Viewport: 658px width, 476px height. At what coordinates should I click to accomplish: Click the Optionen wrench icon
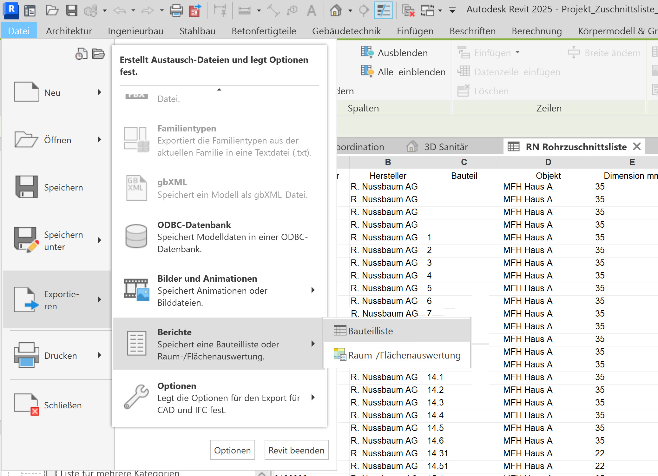coord(136,397)
